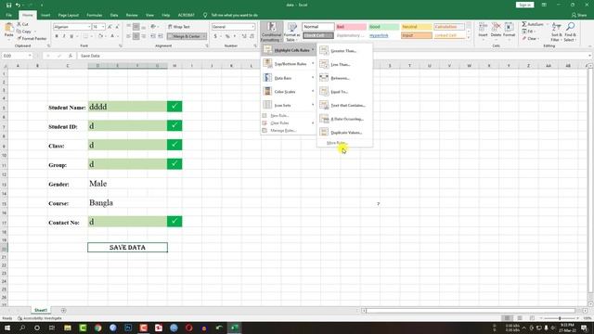The width and height of the screenshot is (594, 334).
Task: Click Sign in button
Action: [x=524, y=5]
